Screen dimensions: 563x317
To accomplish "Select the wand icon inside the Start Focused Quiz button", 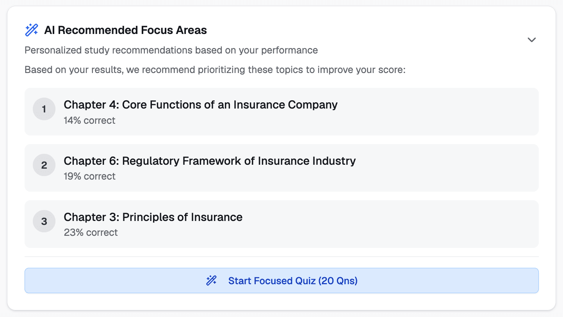I will (x=211, y=280).
